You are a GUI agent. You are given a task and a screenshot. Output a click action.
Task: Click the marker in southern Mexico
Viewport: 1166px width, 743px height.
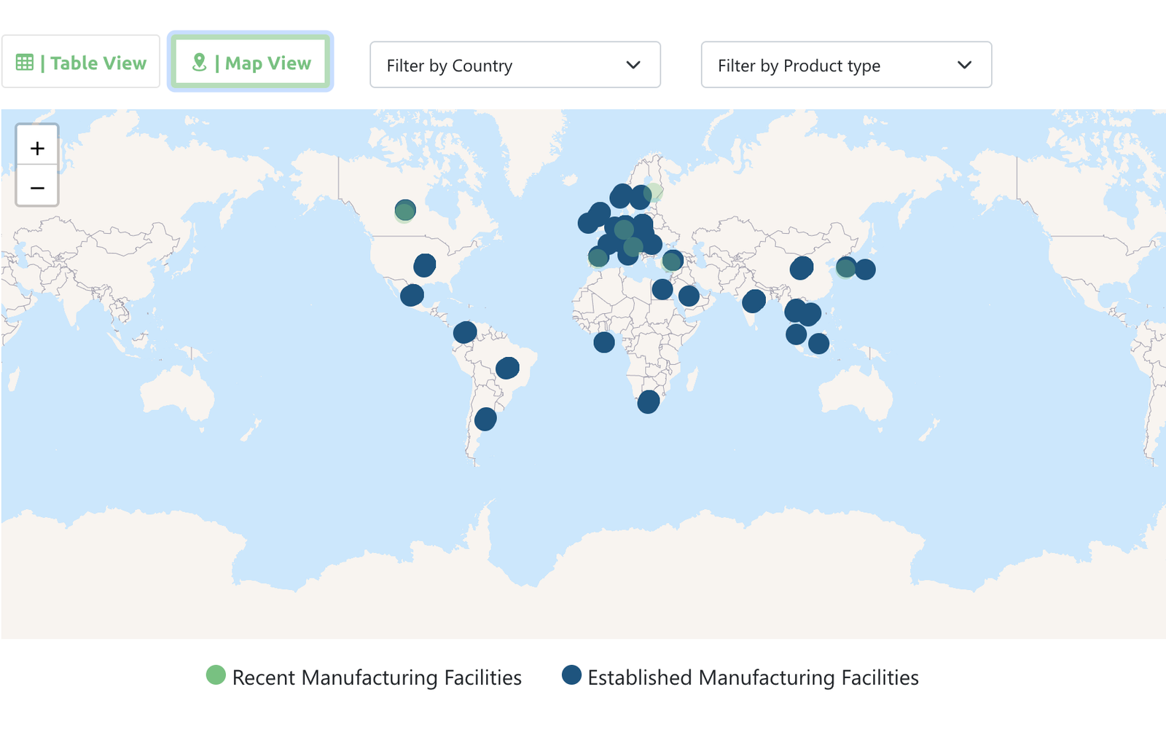point(412,295)
